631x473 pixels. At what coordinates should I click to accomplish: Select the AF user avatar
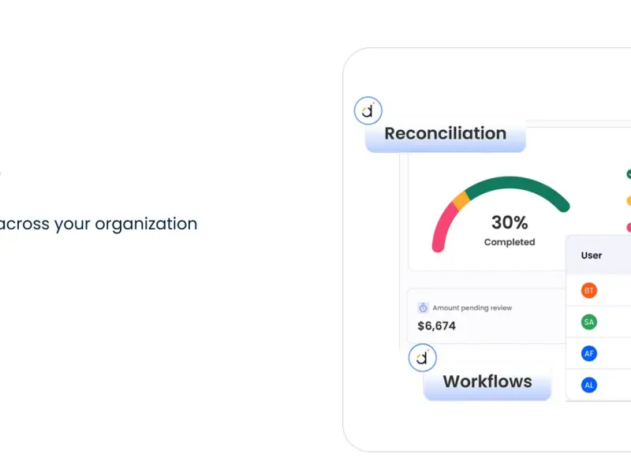(588, 353)
